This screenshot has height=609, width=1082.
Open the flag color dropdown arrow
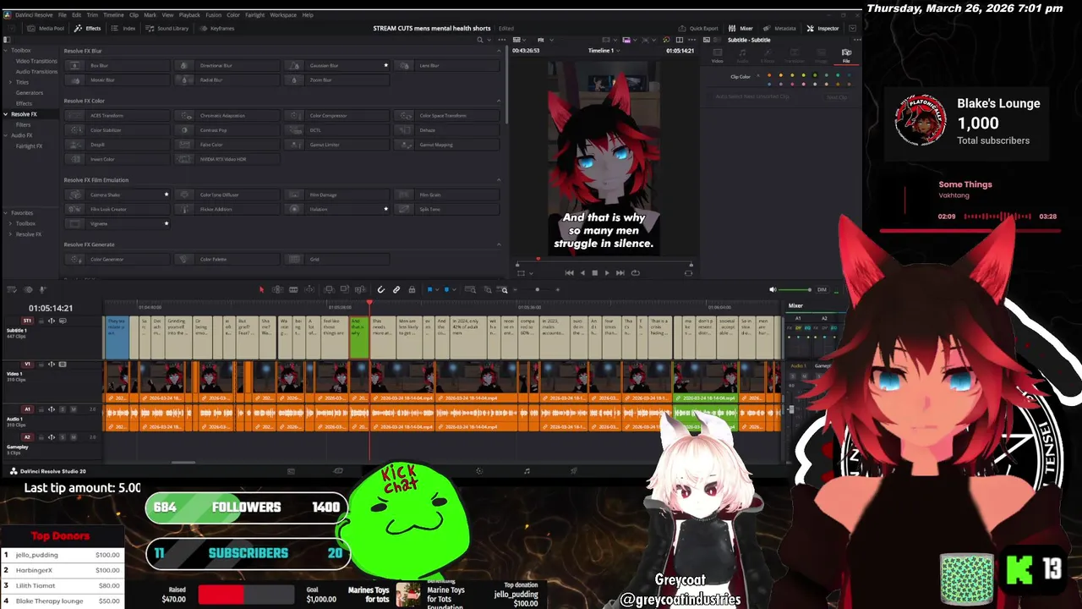[x=437, y=289]
